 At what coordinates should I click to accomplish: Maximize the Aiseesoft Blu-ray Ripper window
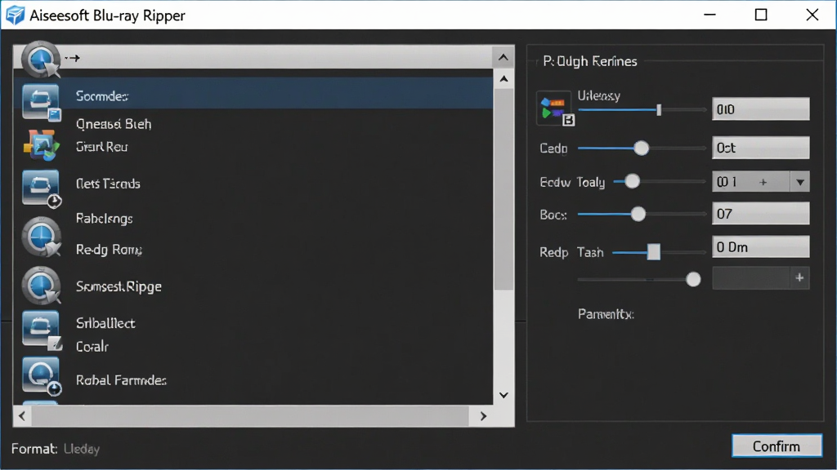(x=761, y=15)
